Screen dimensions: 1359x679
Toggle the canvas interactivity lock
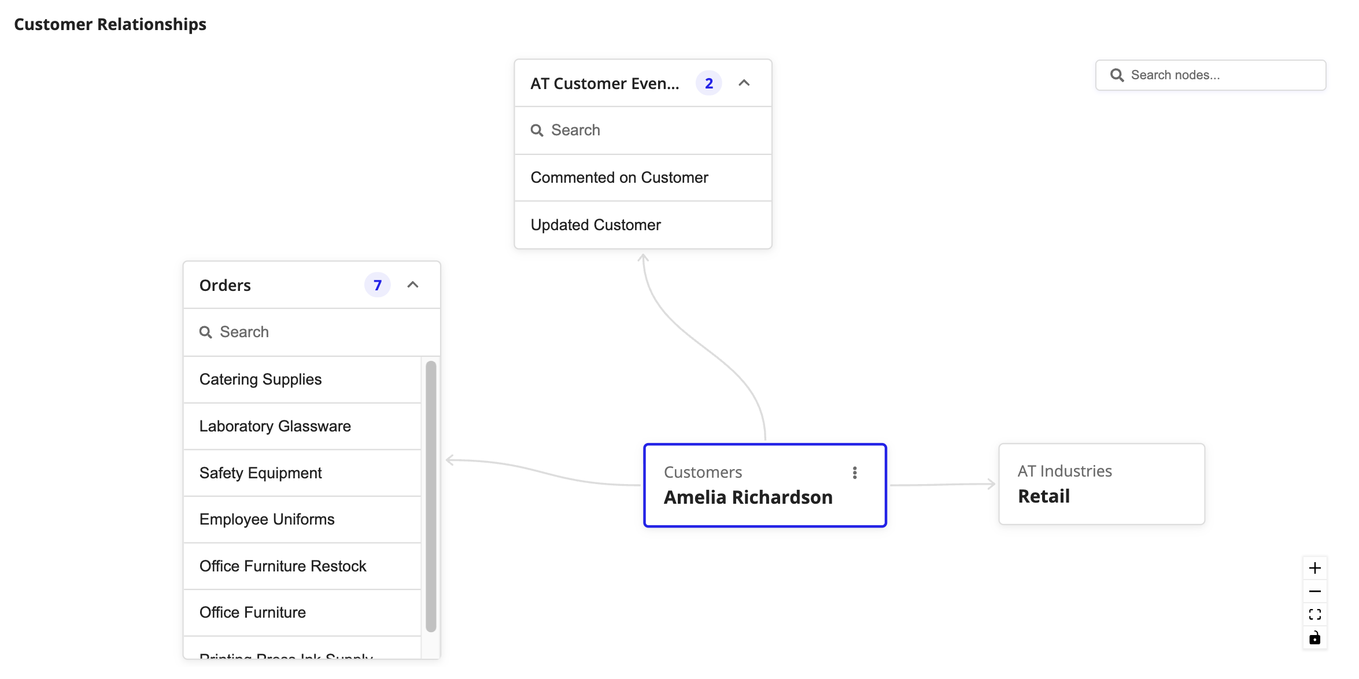point(1314,637)
